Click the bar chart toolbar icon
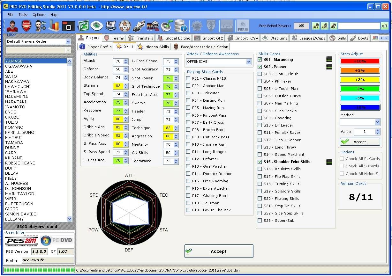392x276 pixels. click(54, 26)
